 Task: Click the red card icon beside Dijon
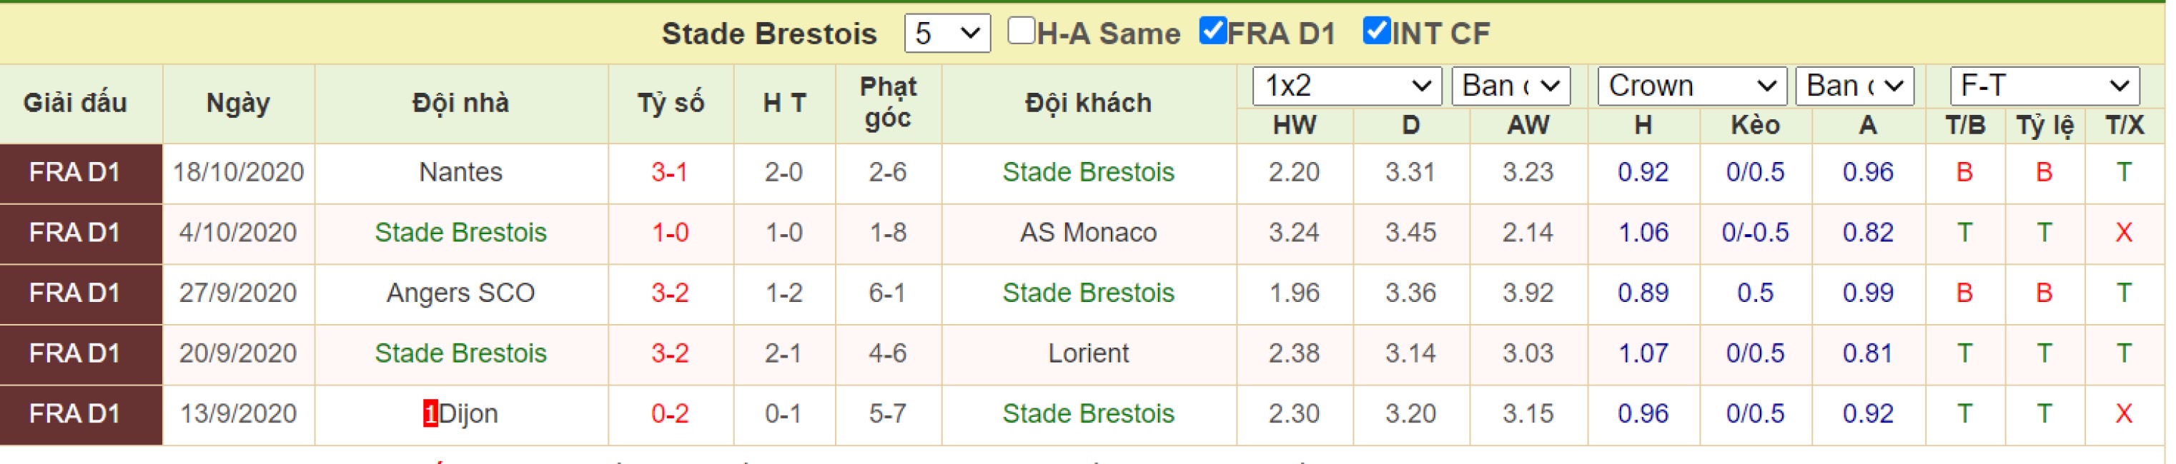[430, 414]
